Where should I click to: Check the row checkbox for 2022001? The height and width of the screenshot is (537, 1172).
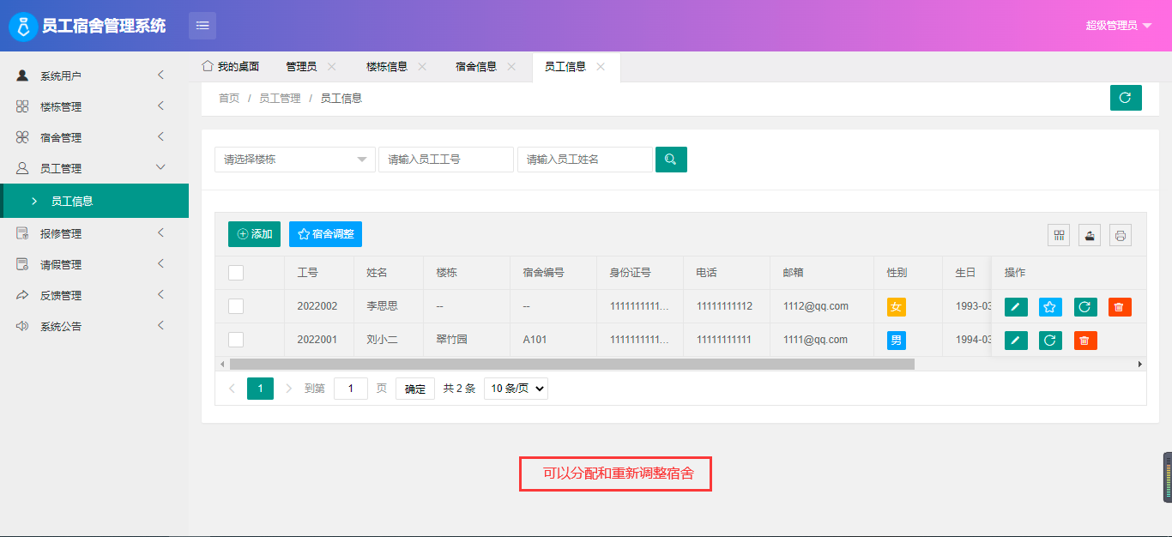(x=236, y=340)
